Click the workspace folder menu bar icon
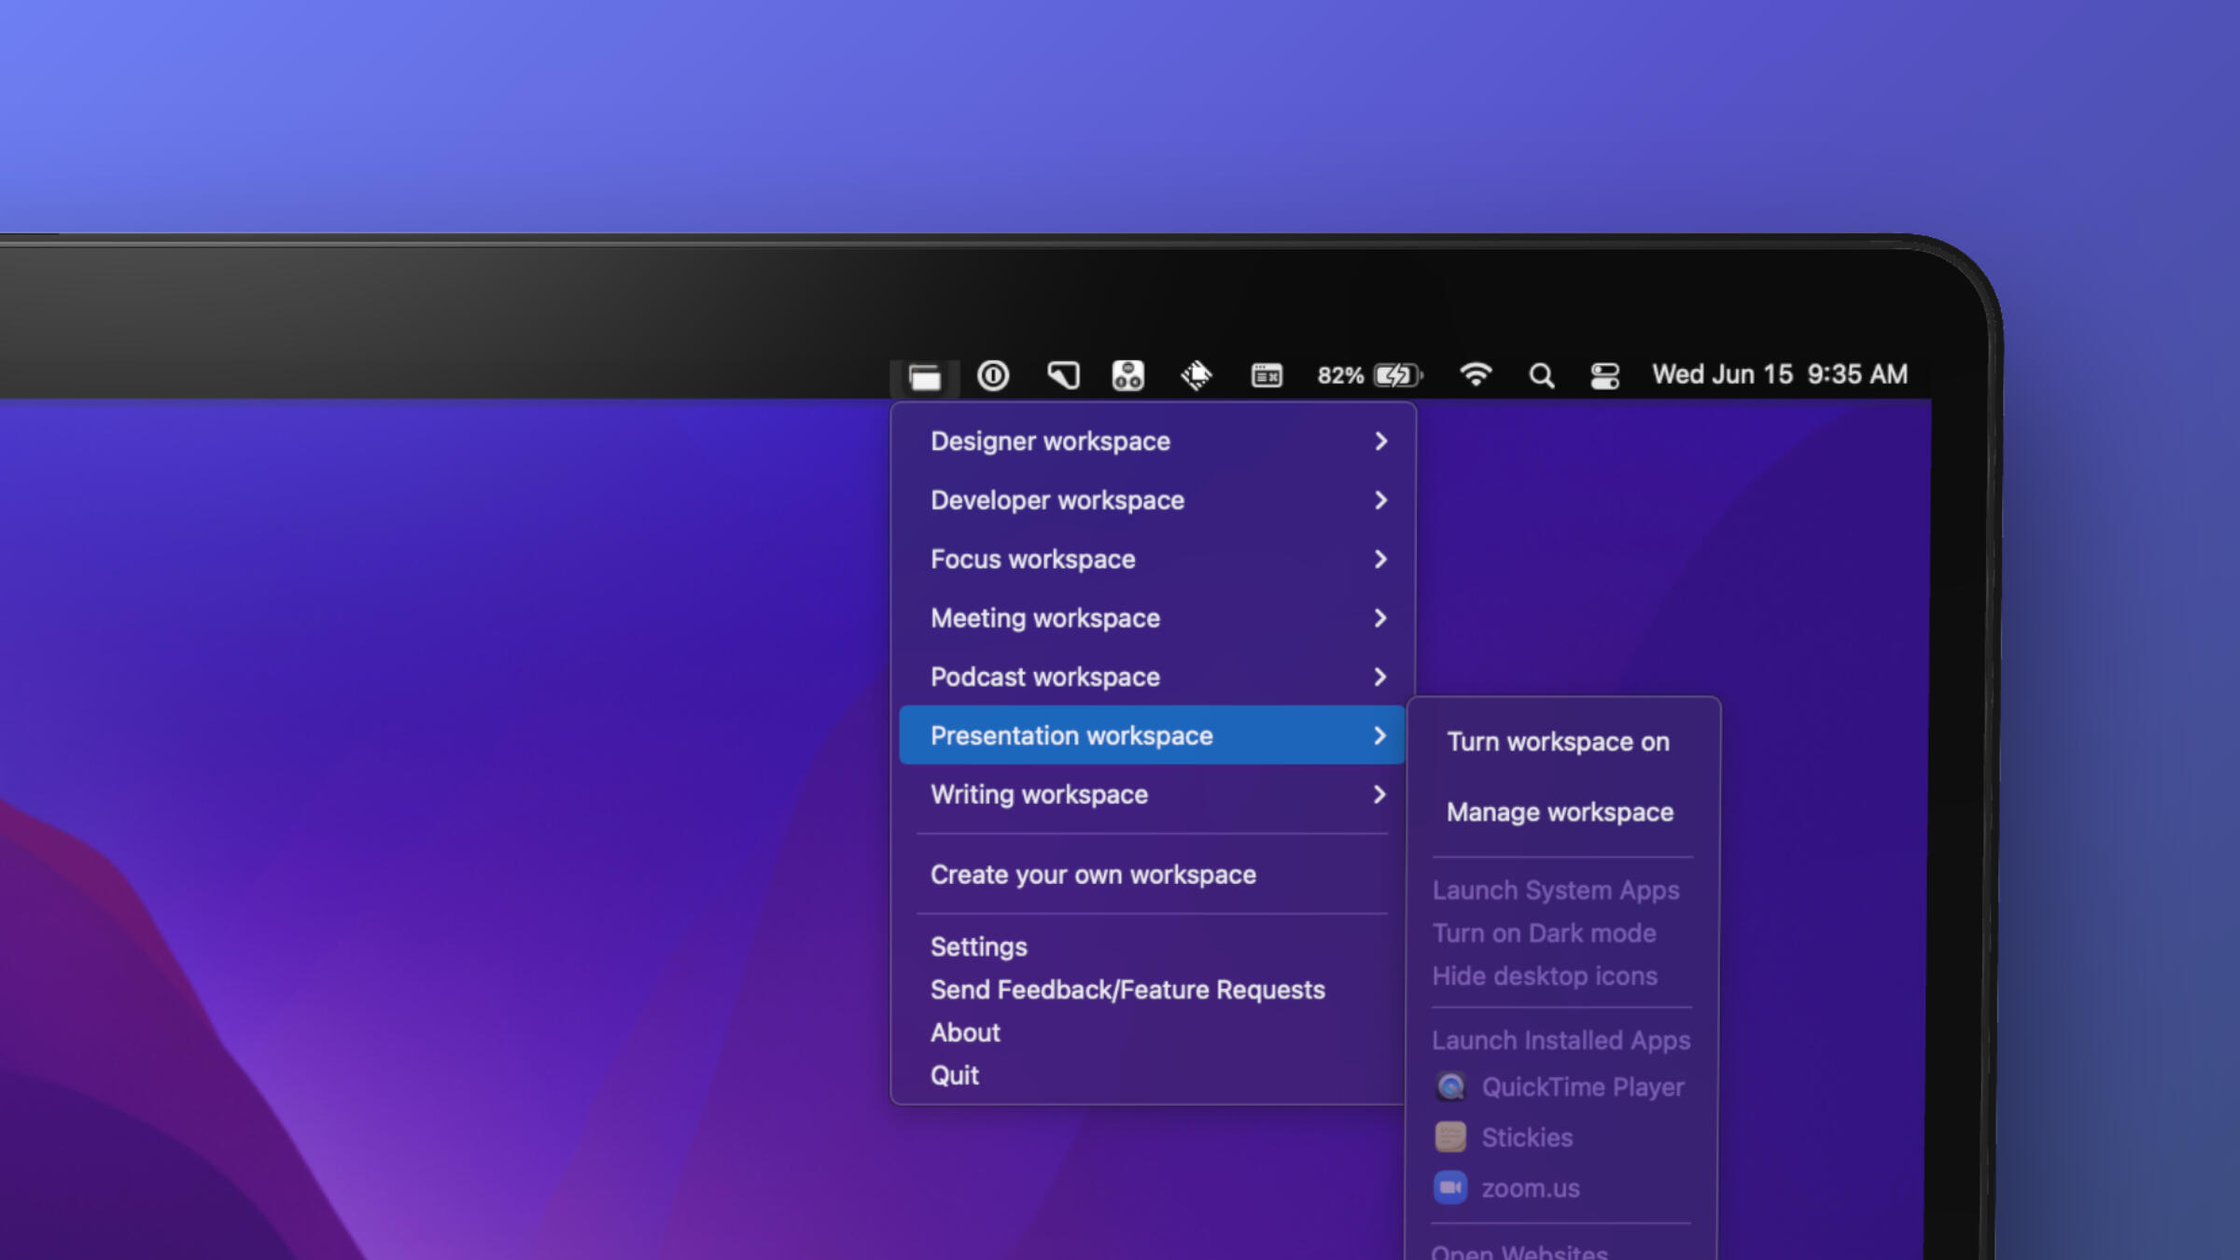 [924, 376]
